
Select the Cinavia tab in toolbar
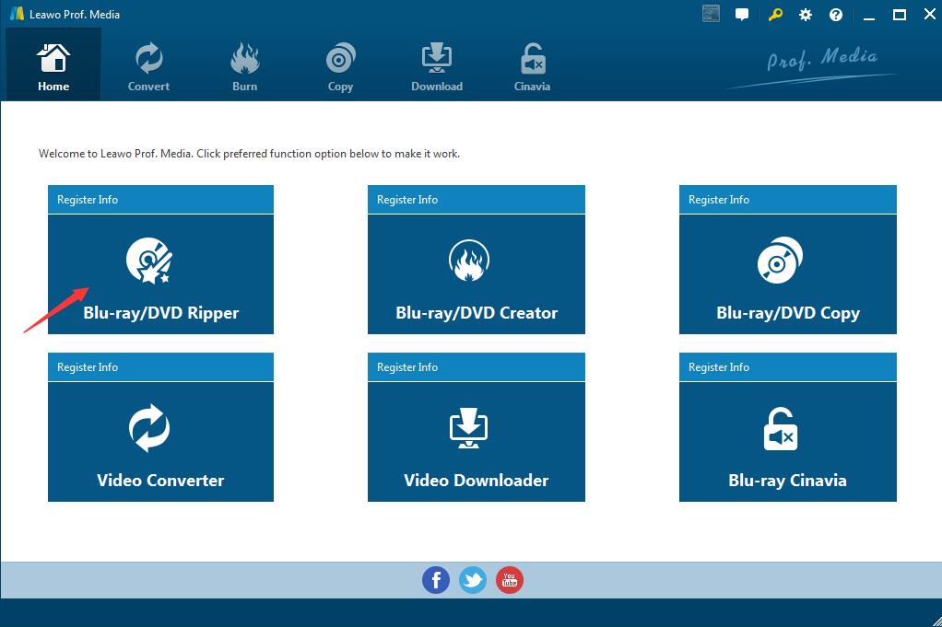tap(532, 66)
